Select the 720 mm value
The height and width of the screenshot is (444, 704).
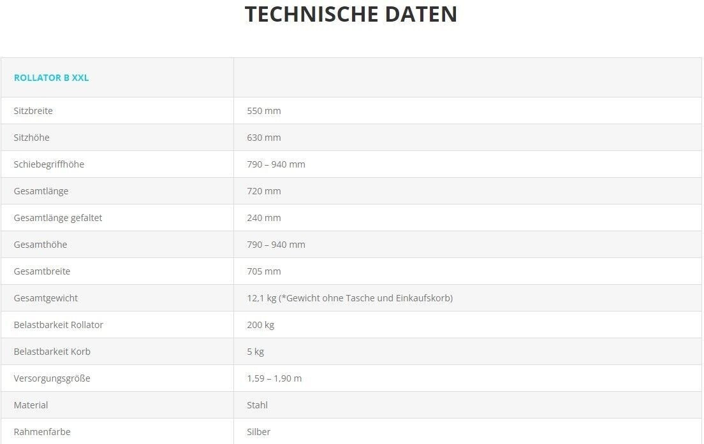click(263, 191)
